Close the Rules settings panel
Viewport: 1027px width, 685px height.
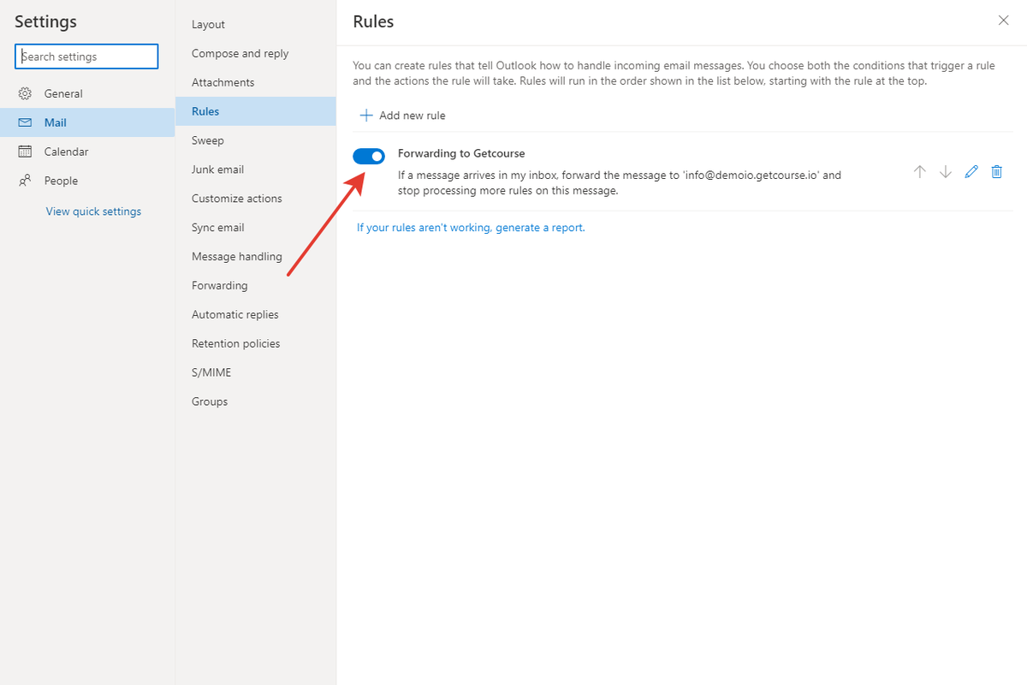coord(1004,21)
